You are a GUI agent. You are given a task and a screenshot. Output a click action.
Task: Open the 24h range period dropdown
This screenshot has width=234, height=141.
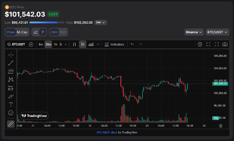click(x=101, y=22)
